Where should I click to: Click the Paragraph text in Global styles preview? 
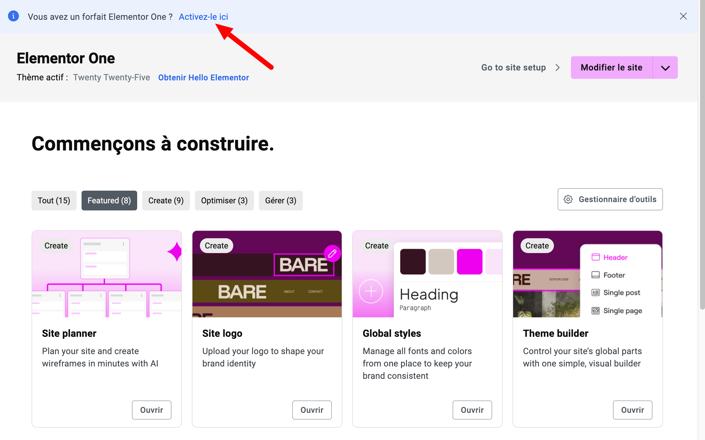click(415, 308)
